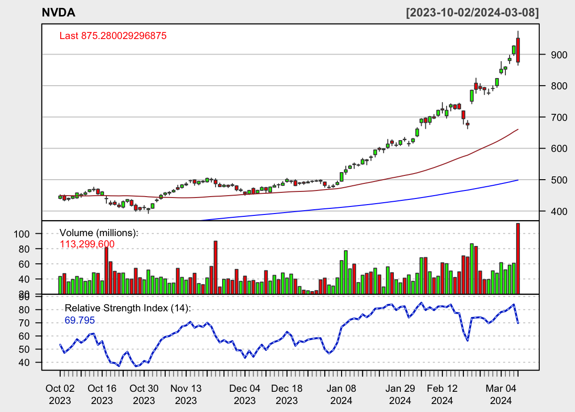Click the Oct 16 2023 date label
The height and width of the screenshot is (412, 575).
(102, 395)
